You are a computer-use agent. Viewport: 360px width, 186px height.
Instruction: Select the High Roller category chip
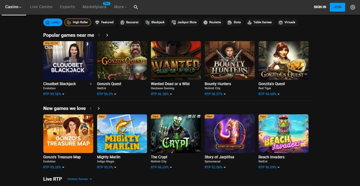pyautogui.click(x=78, y=22)
